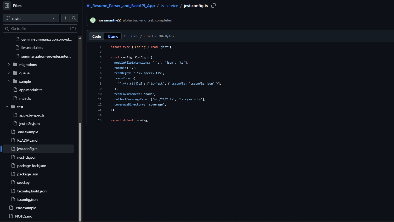This screenshot has height=222, width=394.
Task: Open seed.py file
Action: (x=23, y=182)
